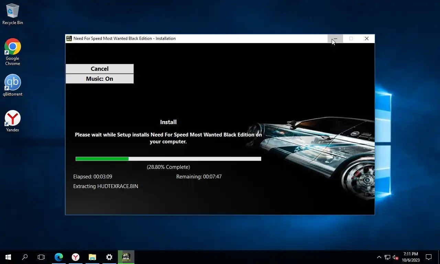Image resolution: width=440 pixels, height=264 pixels.
Task: Click the "Extracting HUDTEXRACE.BIN" status text
Action: point(106,186)
